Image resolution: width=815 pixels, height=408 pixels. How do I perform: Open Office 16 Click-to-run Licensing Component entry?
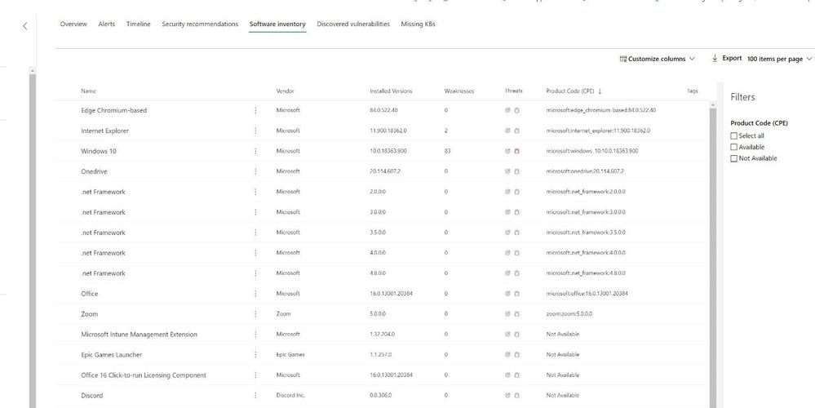(144, 375)
